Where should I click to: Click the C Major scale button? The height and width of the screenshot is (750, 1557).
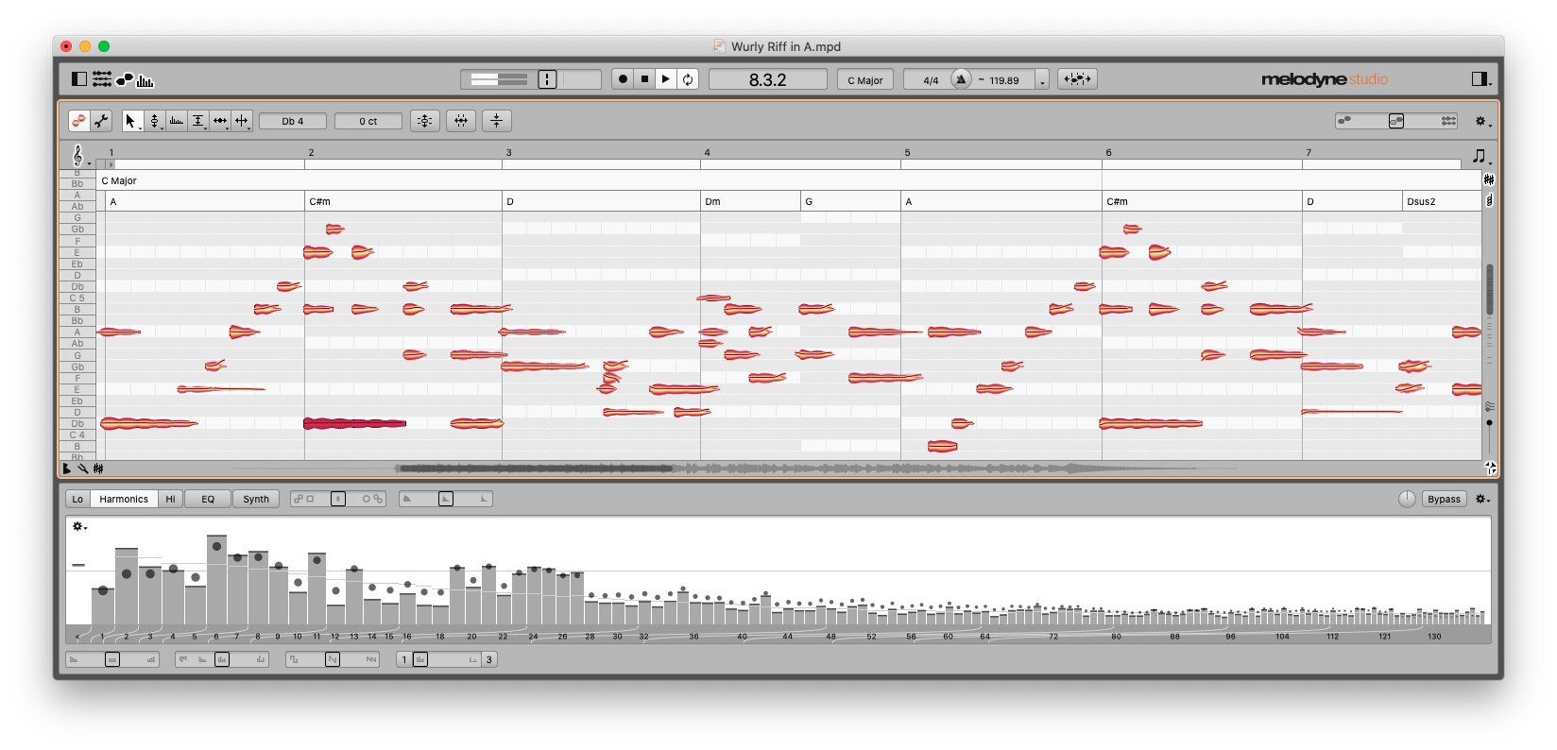click(x=864, y=80)
